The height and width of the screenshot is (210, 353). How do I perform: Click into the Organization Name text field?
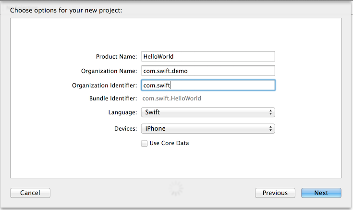[x=207, y=71]
